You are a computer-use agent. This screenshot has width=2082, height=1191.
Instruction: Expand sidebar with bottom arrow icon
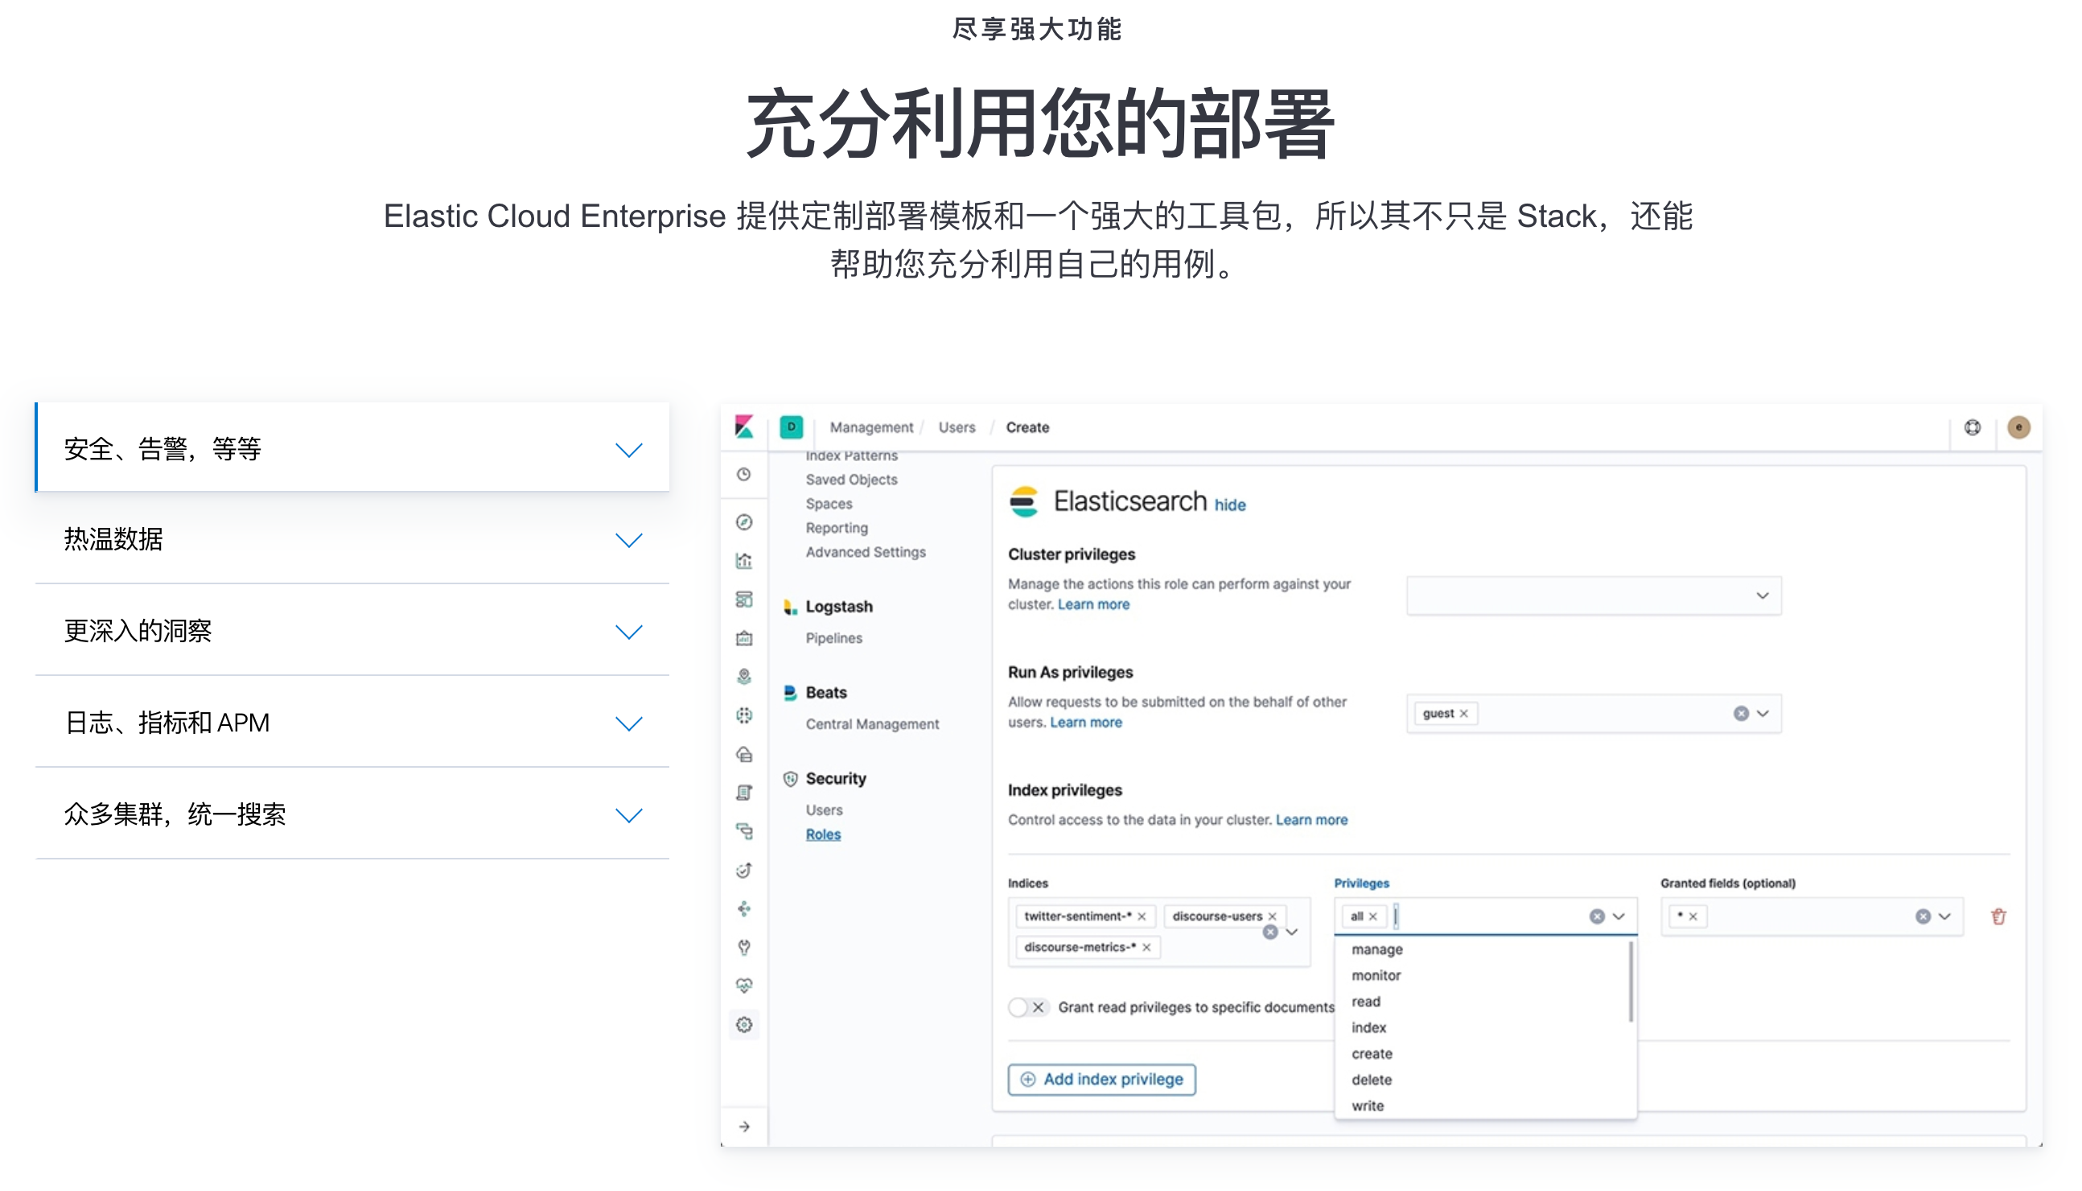[744, 1127]
